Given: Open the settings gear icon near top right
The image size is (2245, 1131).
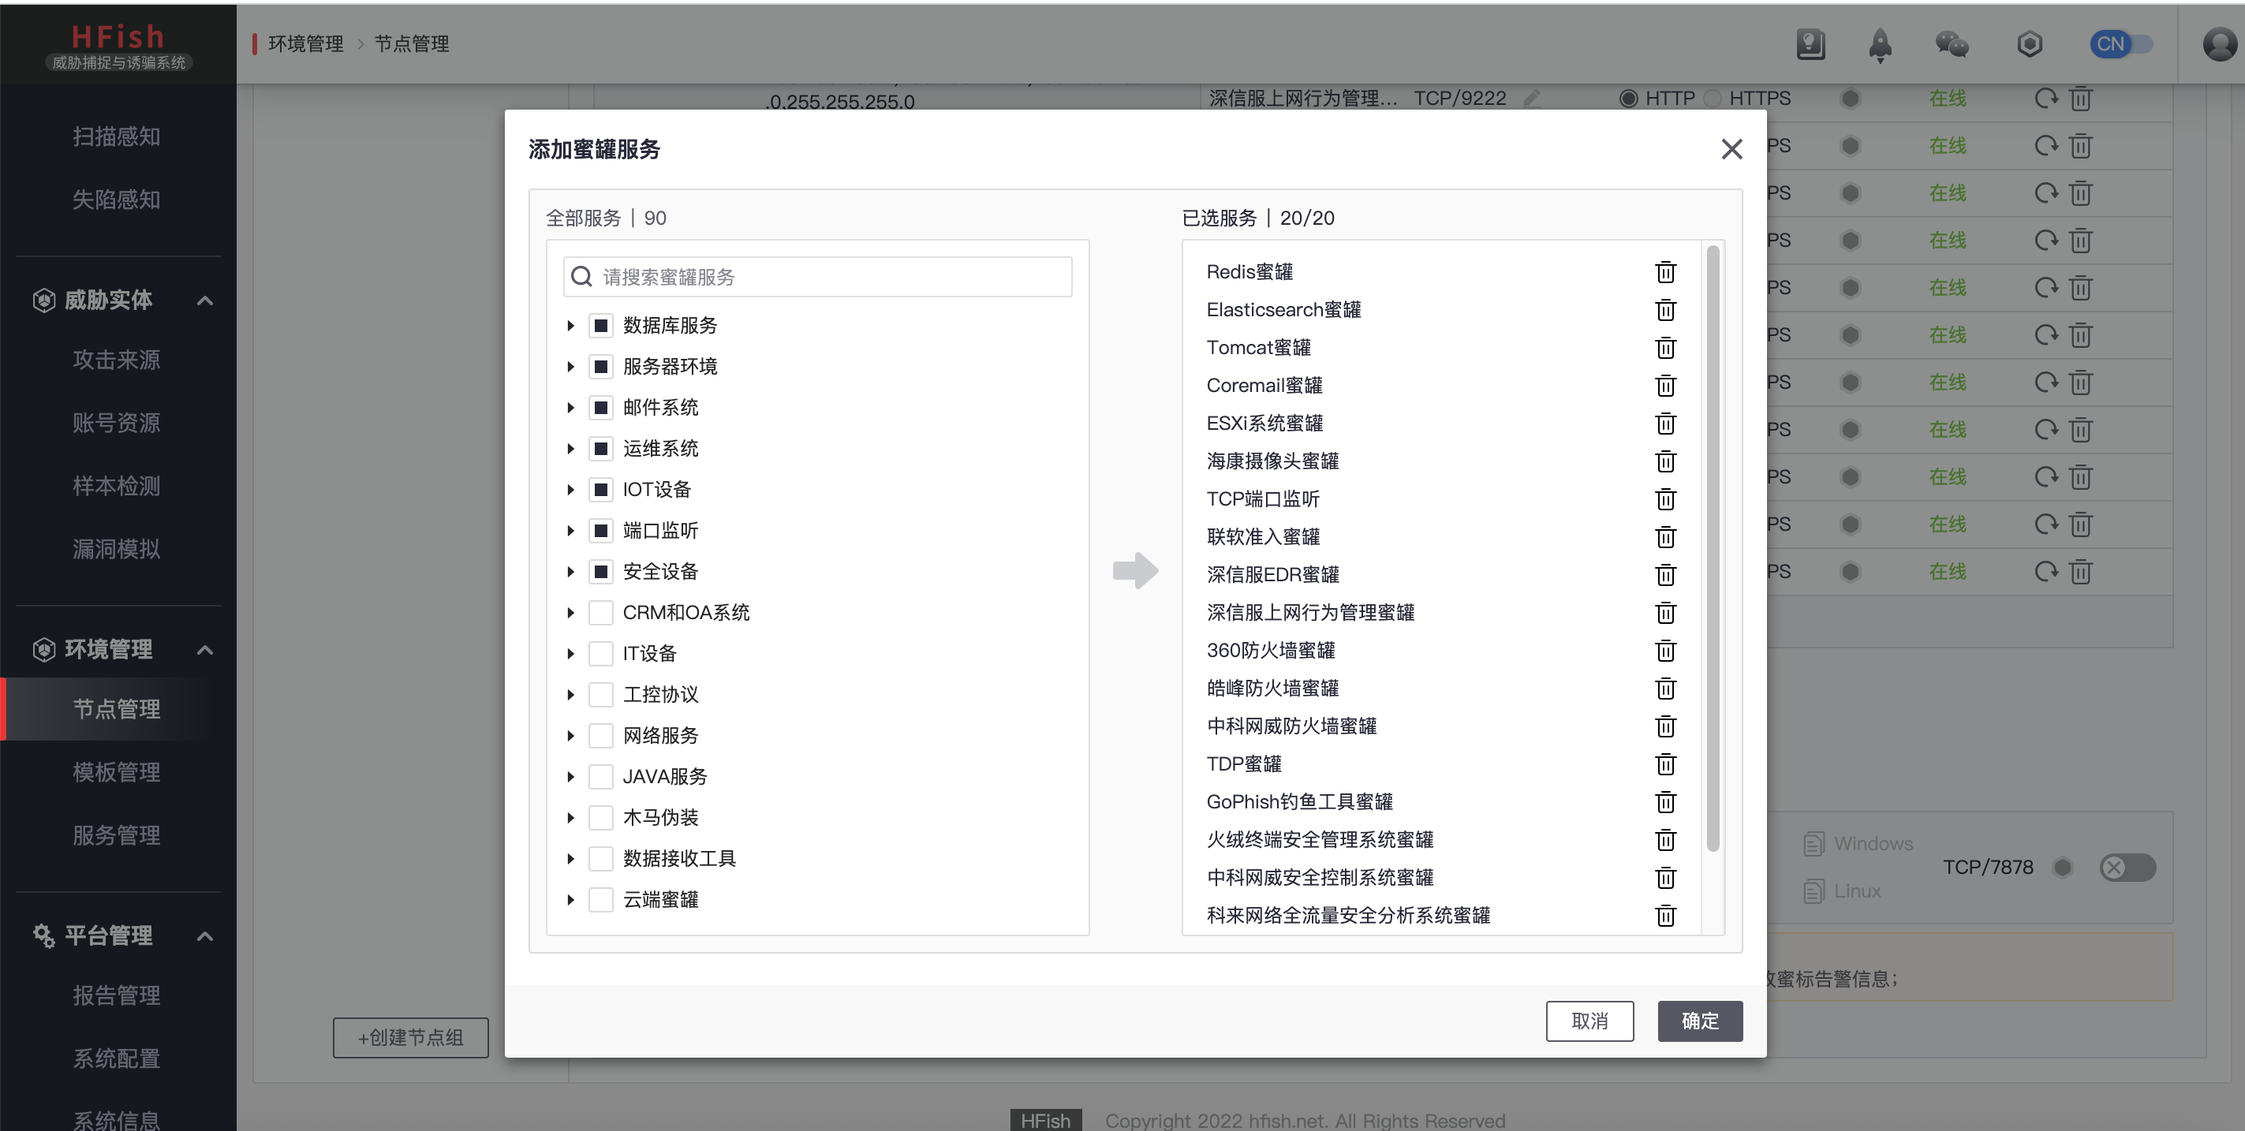Looking at the screenshot, I should click(x=2030, y=43).
